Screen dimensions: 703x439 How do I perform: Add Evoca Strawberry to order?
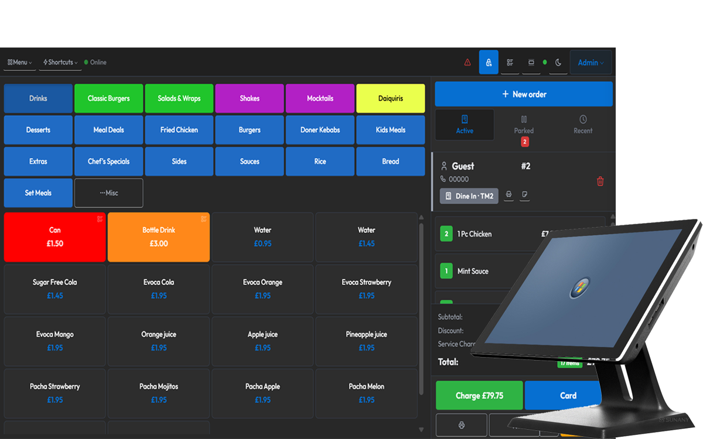click(366, 289)
